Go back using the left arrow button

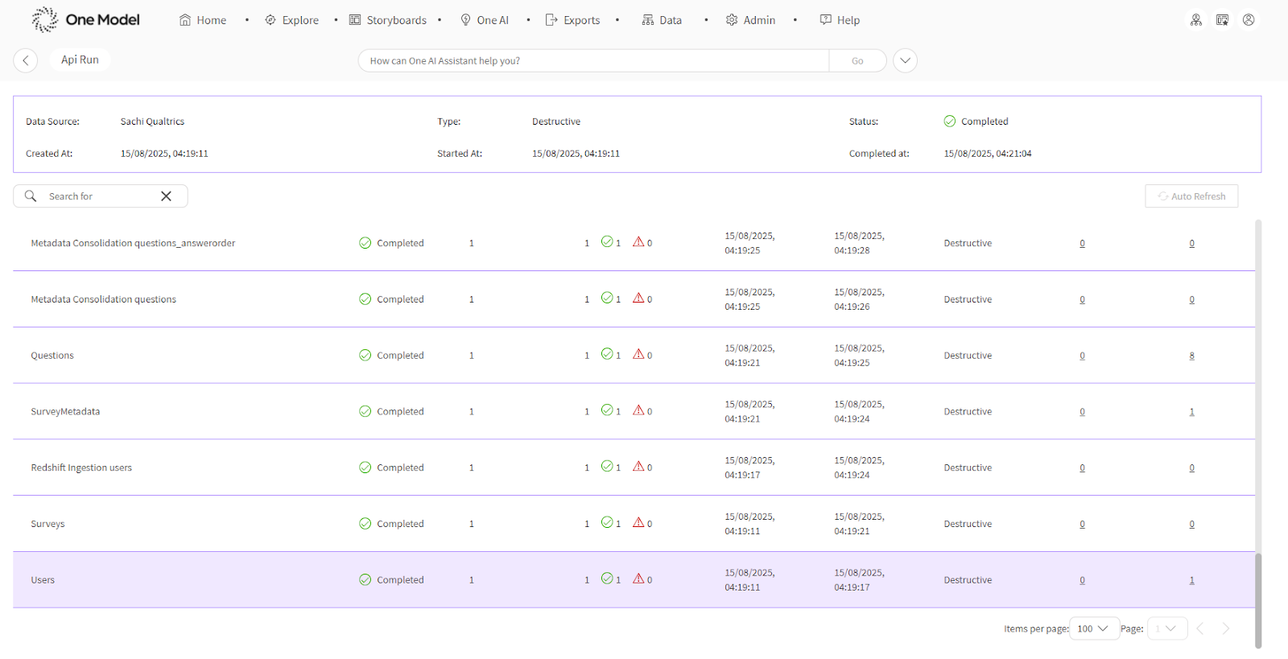pyautogui.click(x=26, y=60)
